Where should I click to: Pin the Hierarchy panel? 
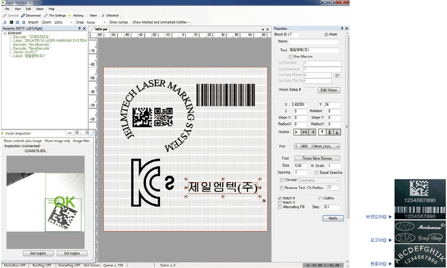click(x=80, y=28)
